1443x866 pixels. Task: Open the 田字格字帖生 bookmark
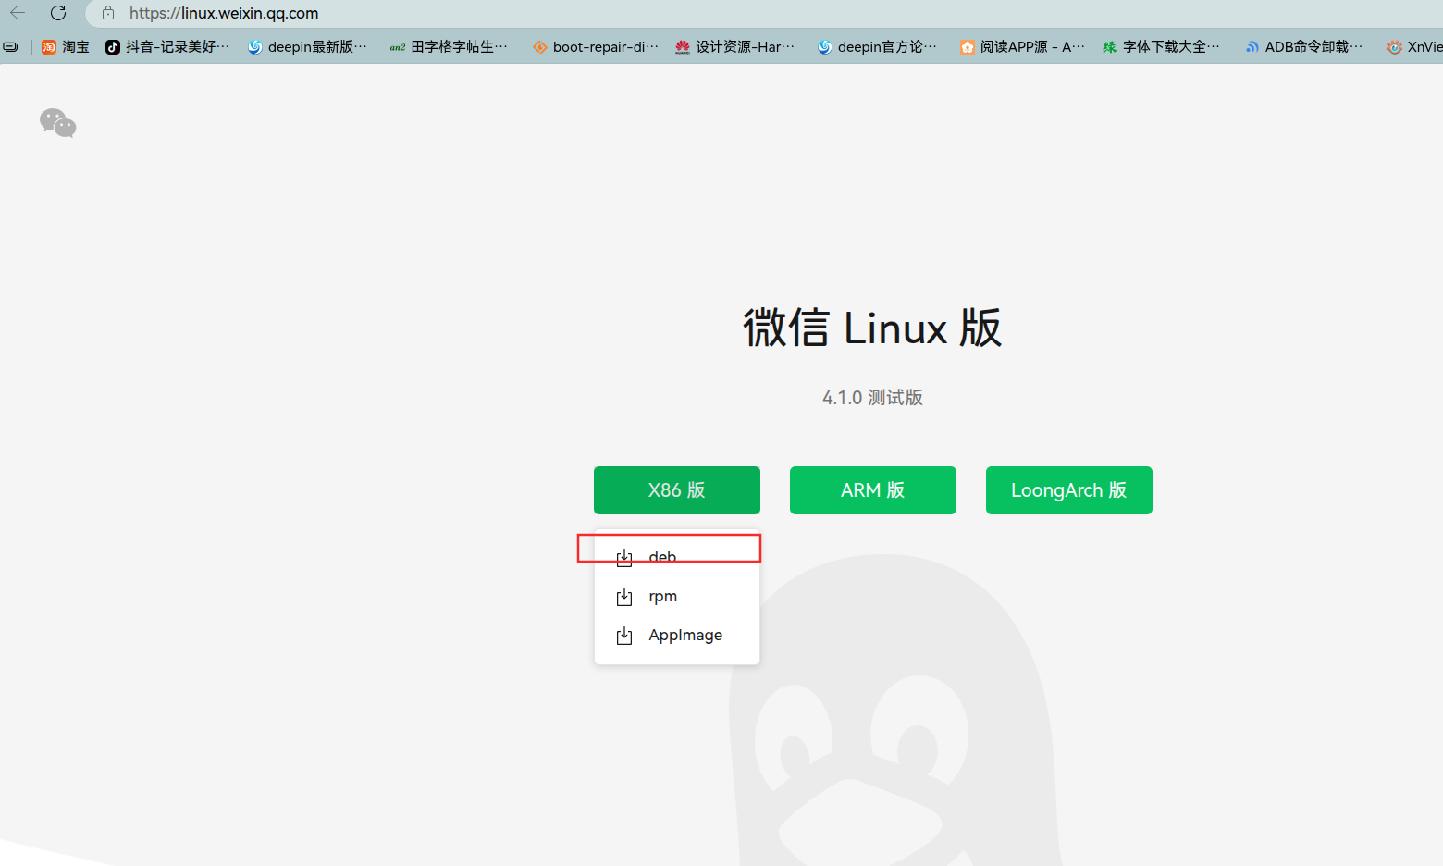click(x=449, y=46)
